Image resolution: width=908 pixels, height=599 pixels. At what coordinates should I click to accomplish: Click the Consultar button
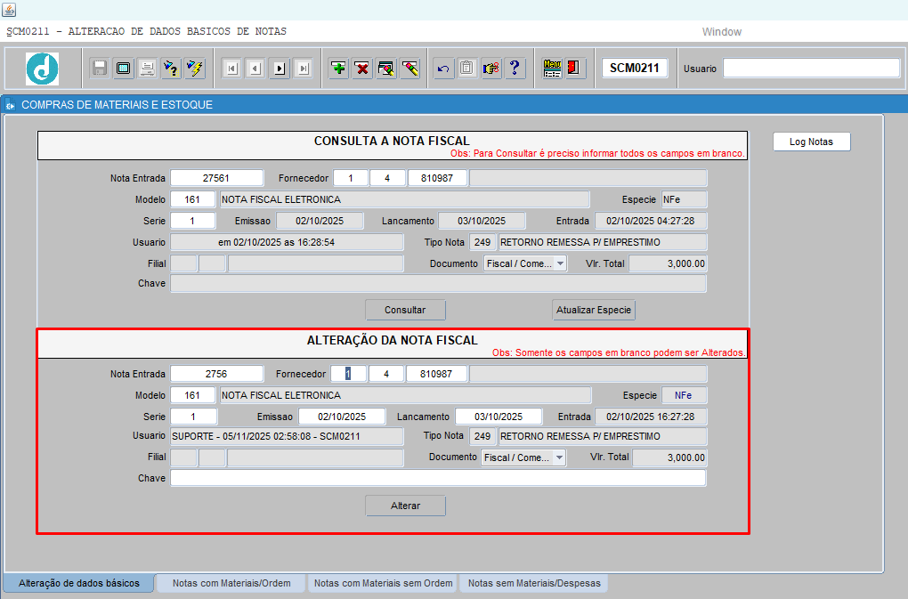pos(405,310)
